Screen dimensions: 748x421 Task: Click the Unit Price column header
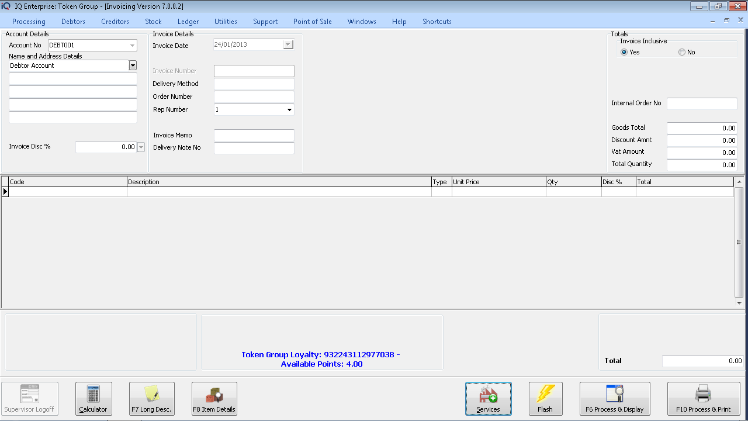click(x=499, y=182)
